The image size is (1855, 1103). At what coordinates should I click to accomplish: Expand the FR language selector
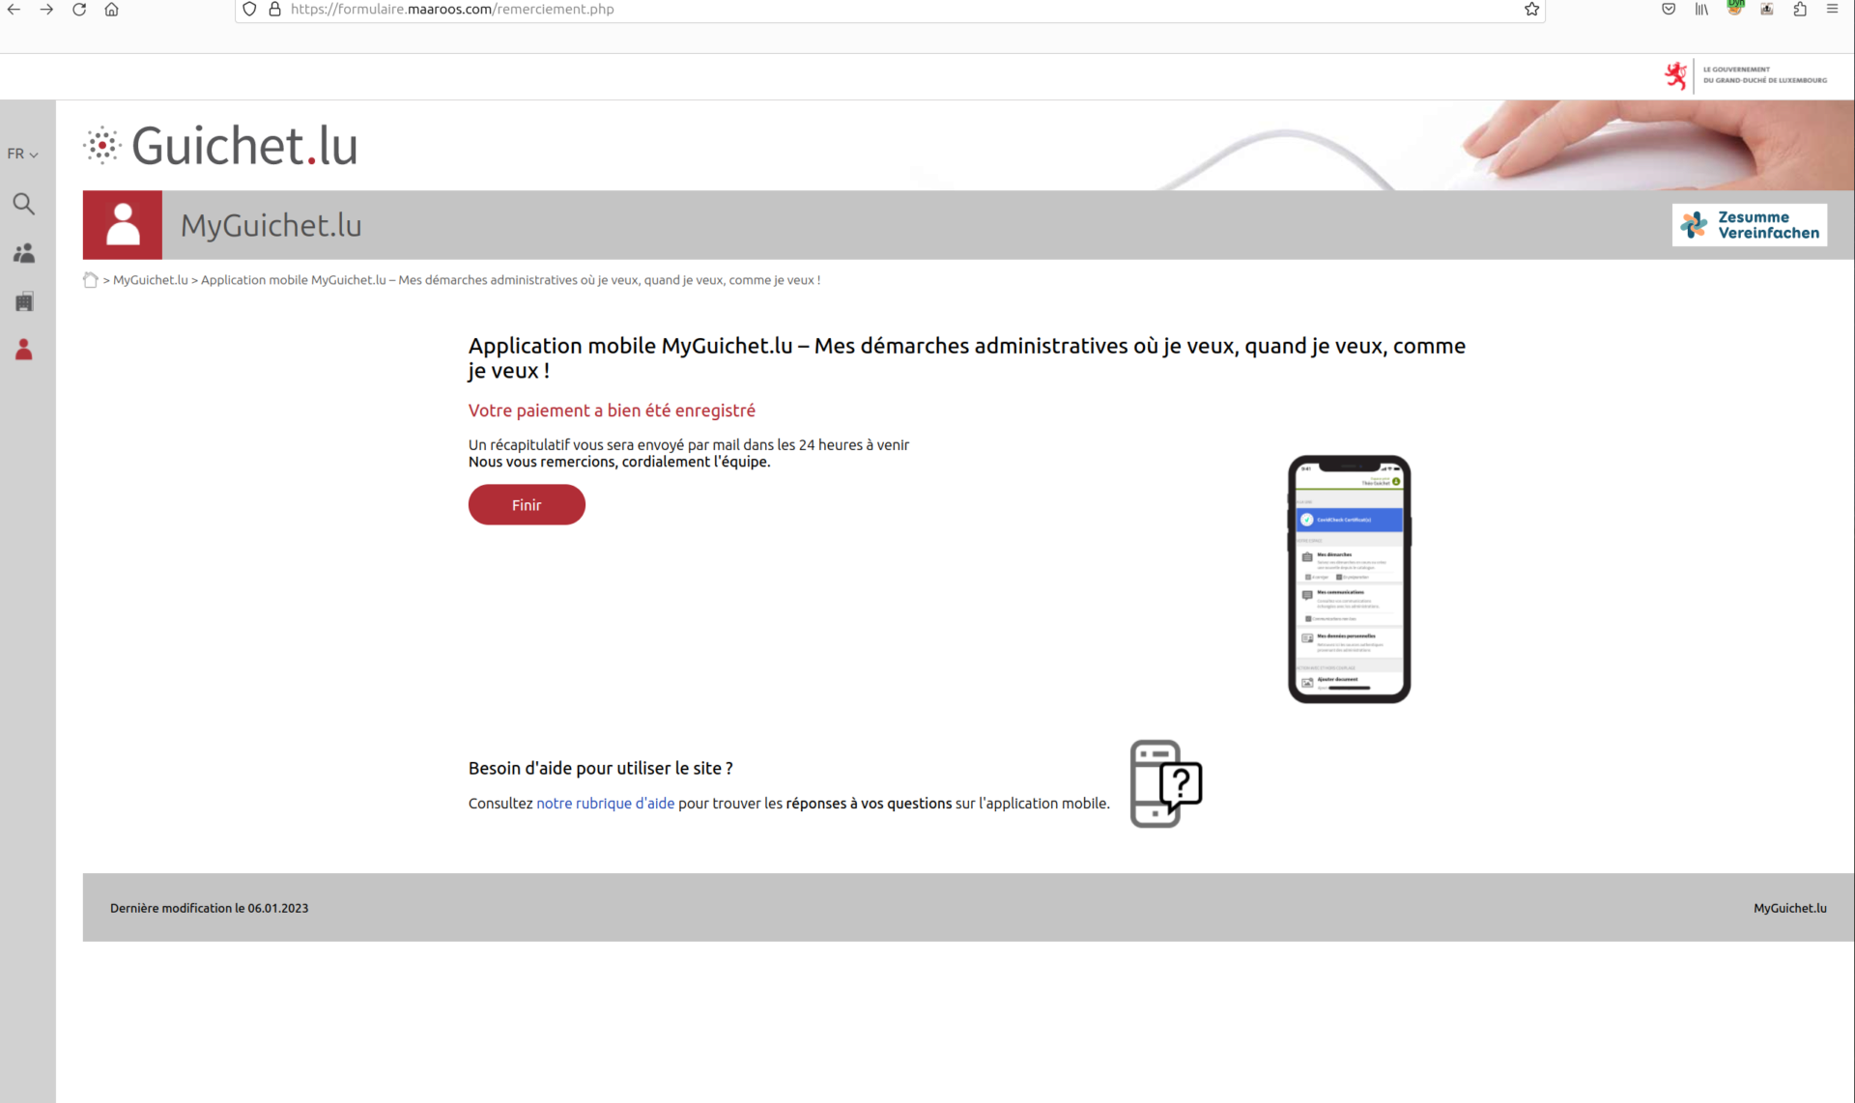coord(22,154)
